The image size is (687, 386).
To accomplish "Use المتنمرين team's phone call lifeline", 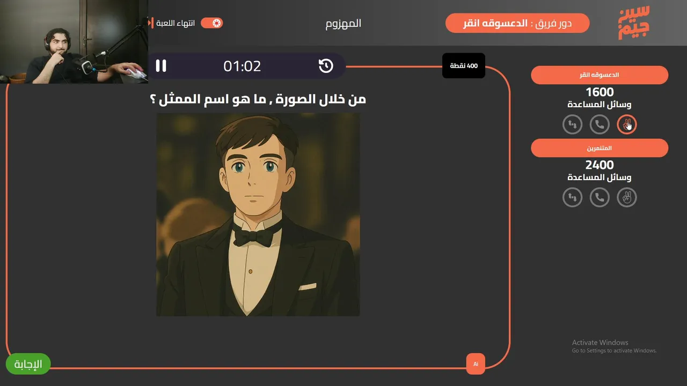I will pyautogui.click(x=600, y=198).
